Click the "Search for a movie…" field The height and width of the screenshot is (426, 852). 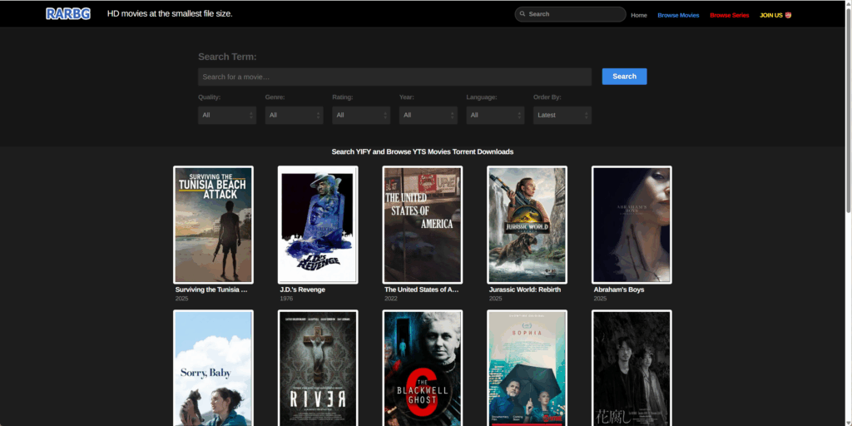[394, 77]
